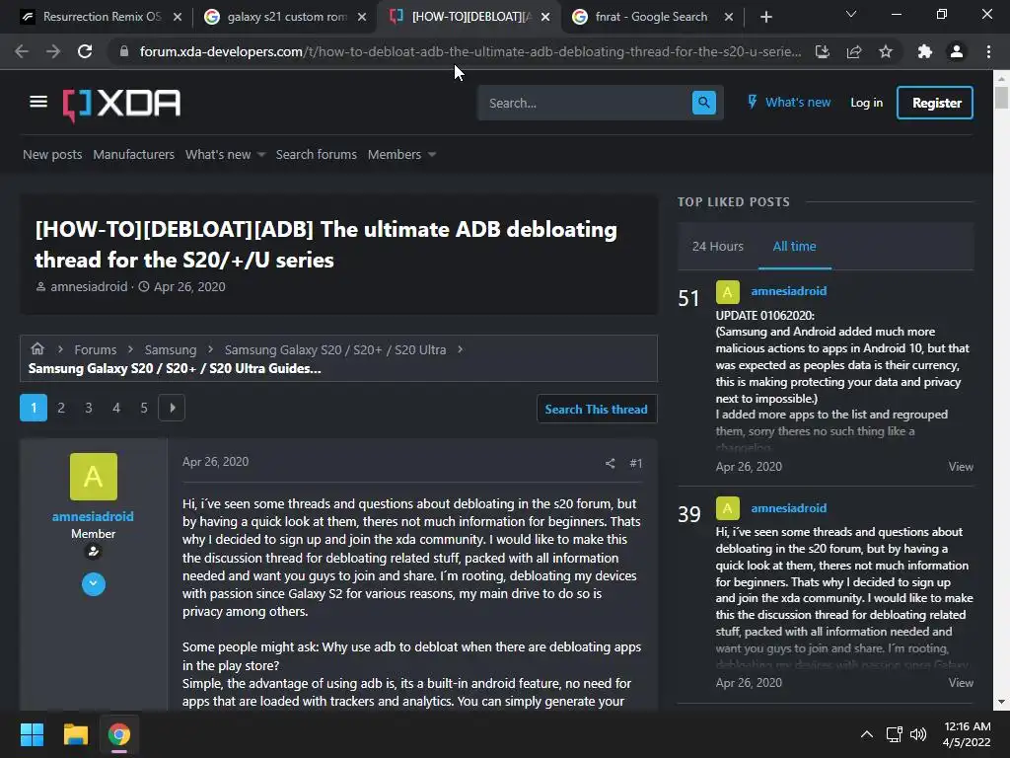
Task: Click the padlock site info icon
Action: pyautogui.click(x=124, y=51)
